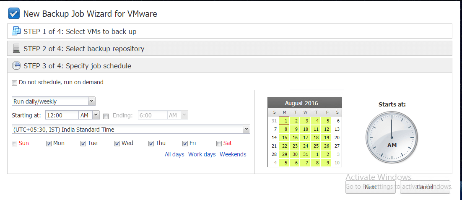Click the Weekends link
The image size is (462, 200).
click(233, 154)
